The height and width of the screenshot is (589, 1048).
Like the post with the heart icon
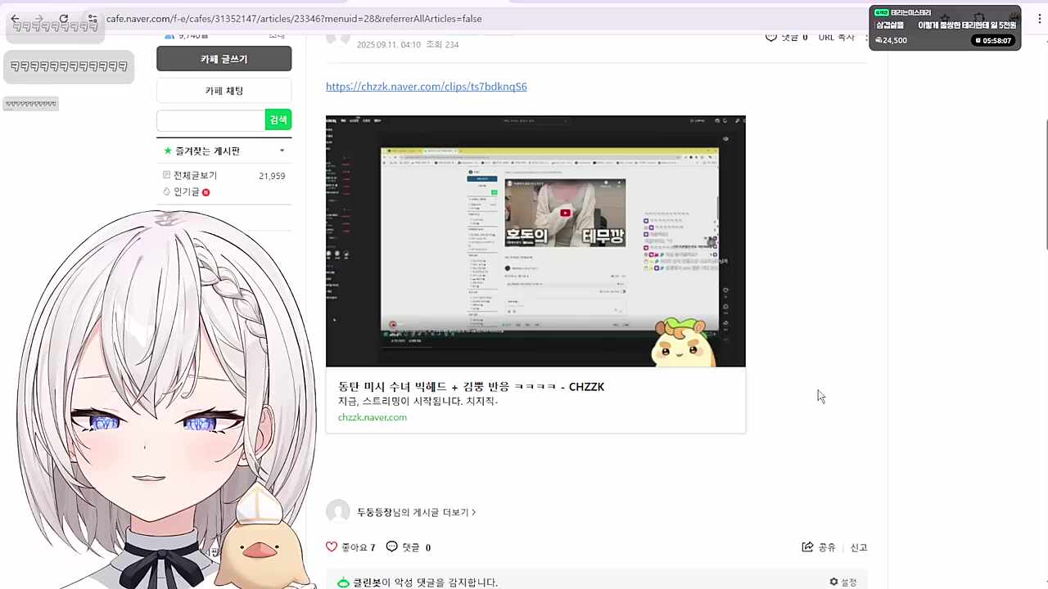click(x=332, y=546)
